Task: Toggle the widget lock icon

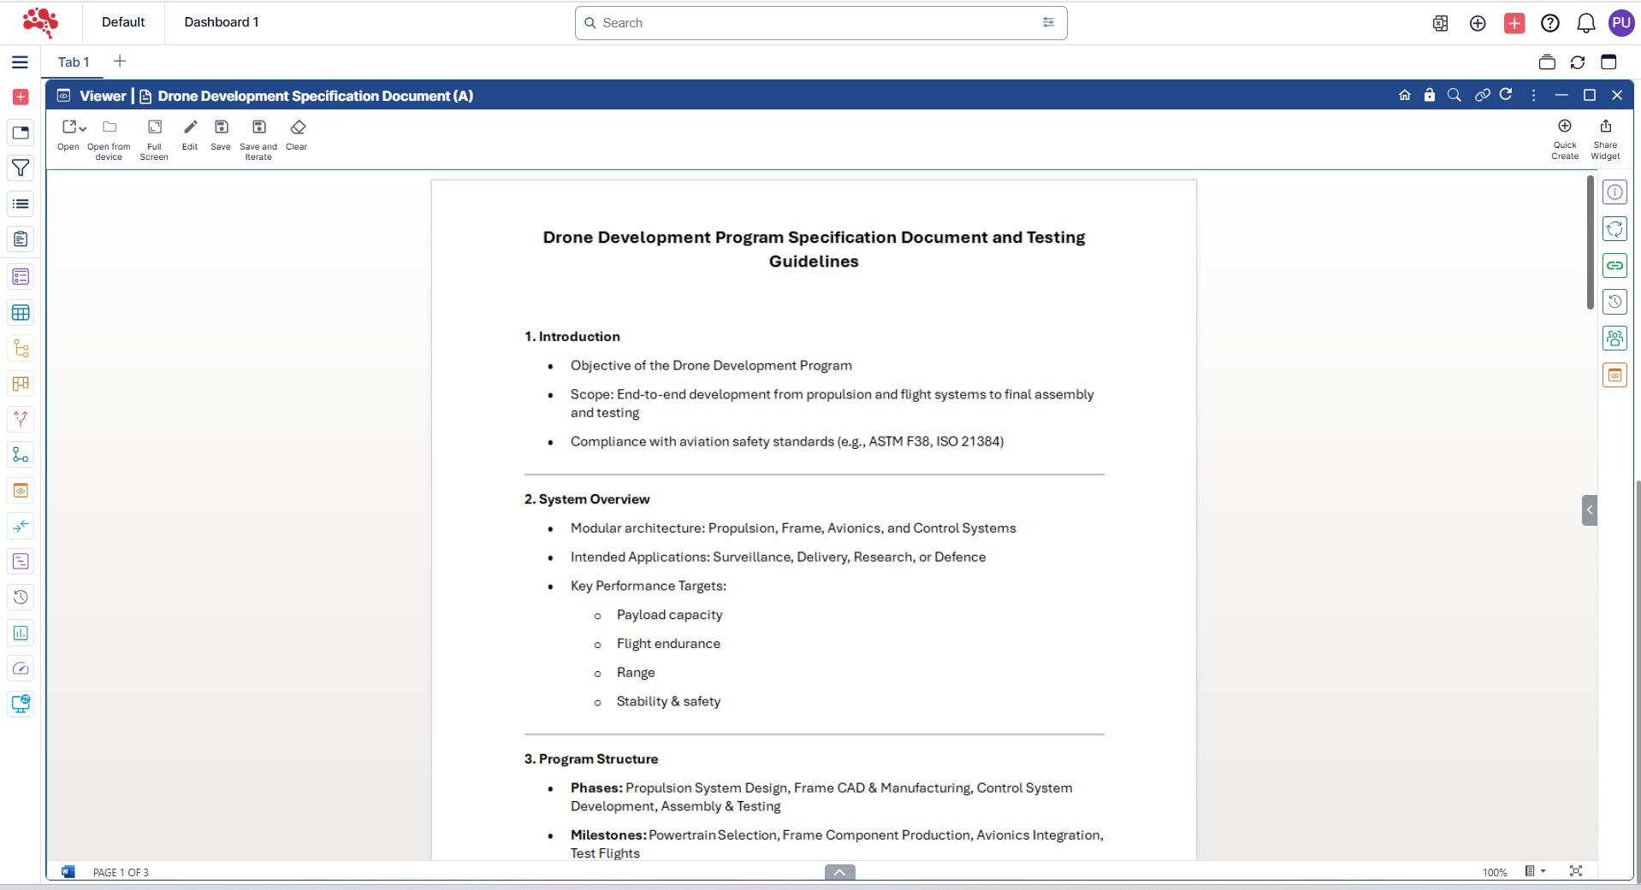Action: (1429, 95)
